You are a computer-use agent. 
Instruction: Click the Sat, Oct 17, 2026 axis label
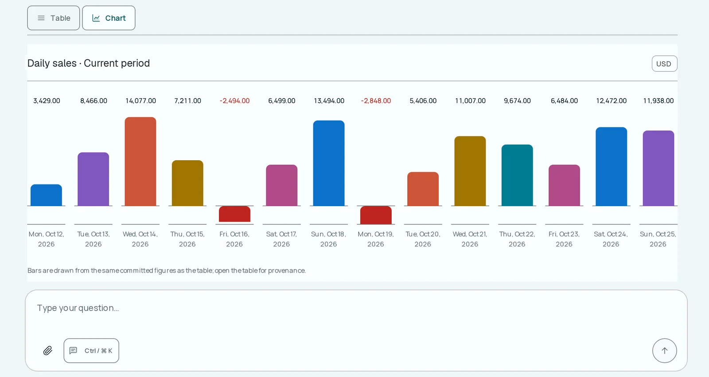point(281,239)
